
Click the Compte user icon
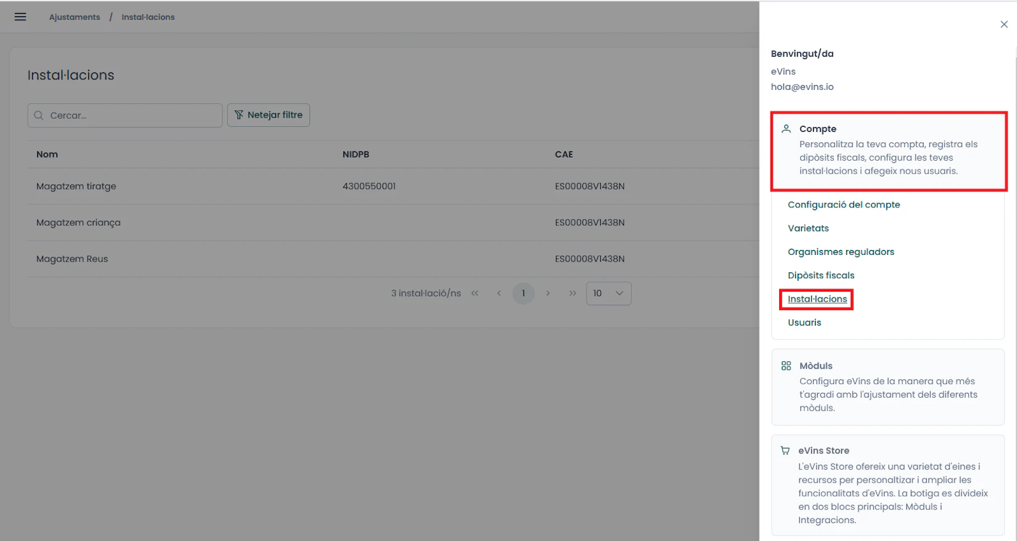(786, 129)
